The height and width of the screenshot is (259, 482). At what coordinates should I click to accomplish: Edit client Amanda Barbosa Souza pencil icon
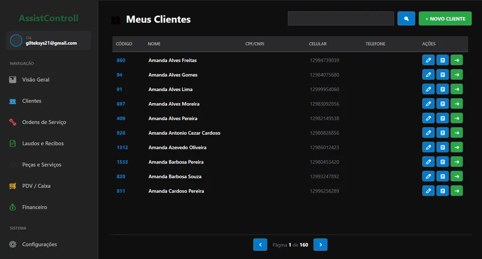click(428, 176)
